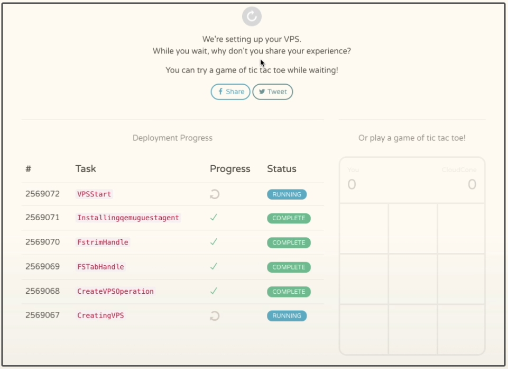Mark the top-right tic tac toe cell

pos(461,229)
